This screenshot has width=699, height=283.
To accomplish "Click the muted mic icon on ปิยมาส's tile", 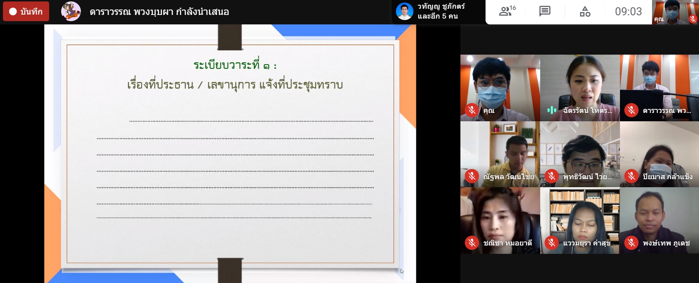I will tap(631, 177).
